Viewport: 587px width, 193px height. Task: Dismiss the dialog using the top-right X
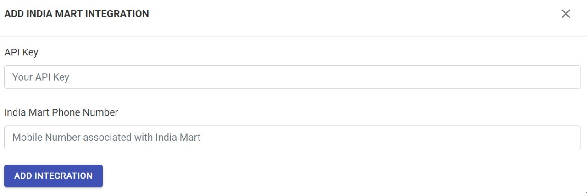565,14
